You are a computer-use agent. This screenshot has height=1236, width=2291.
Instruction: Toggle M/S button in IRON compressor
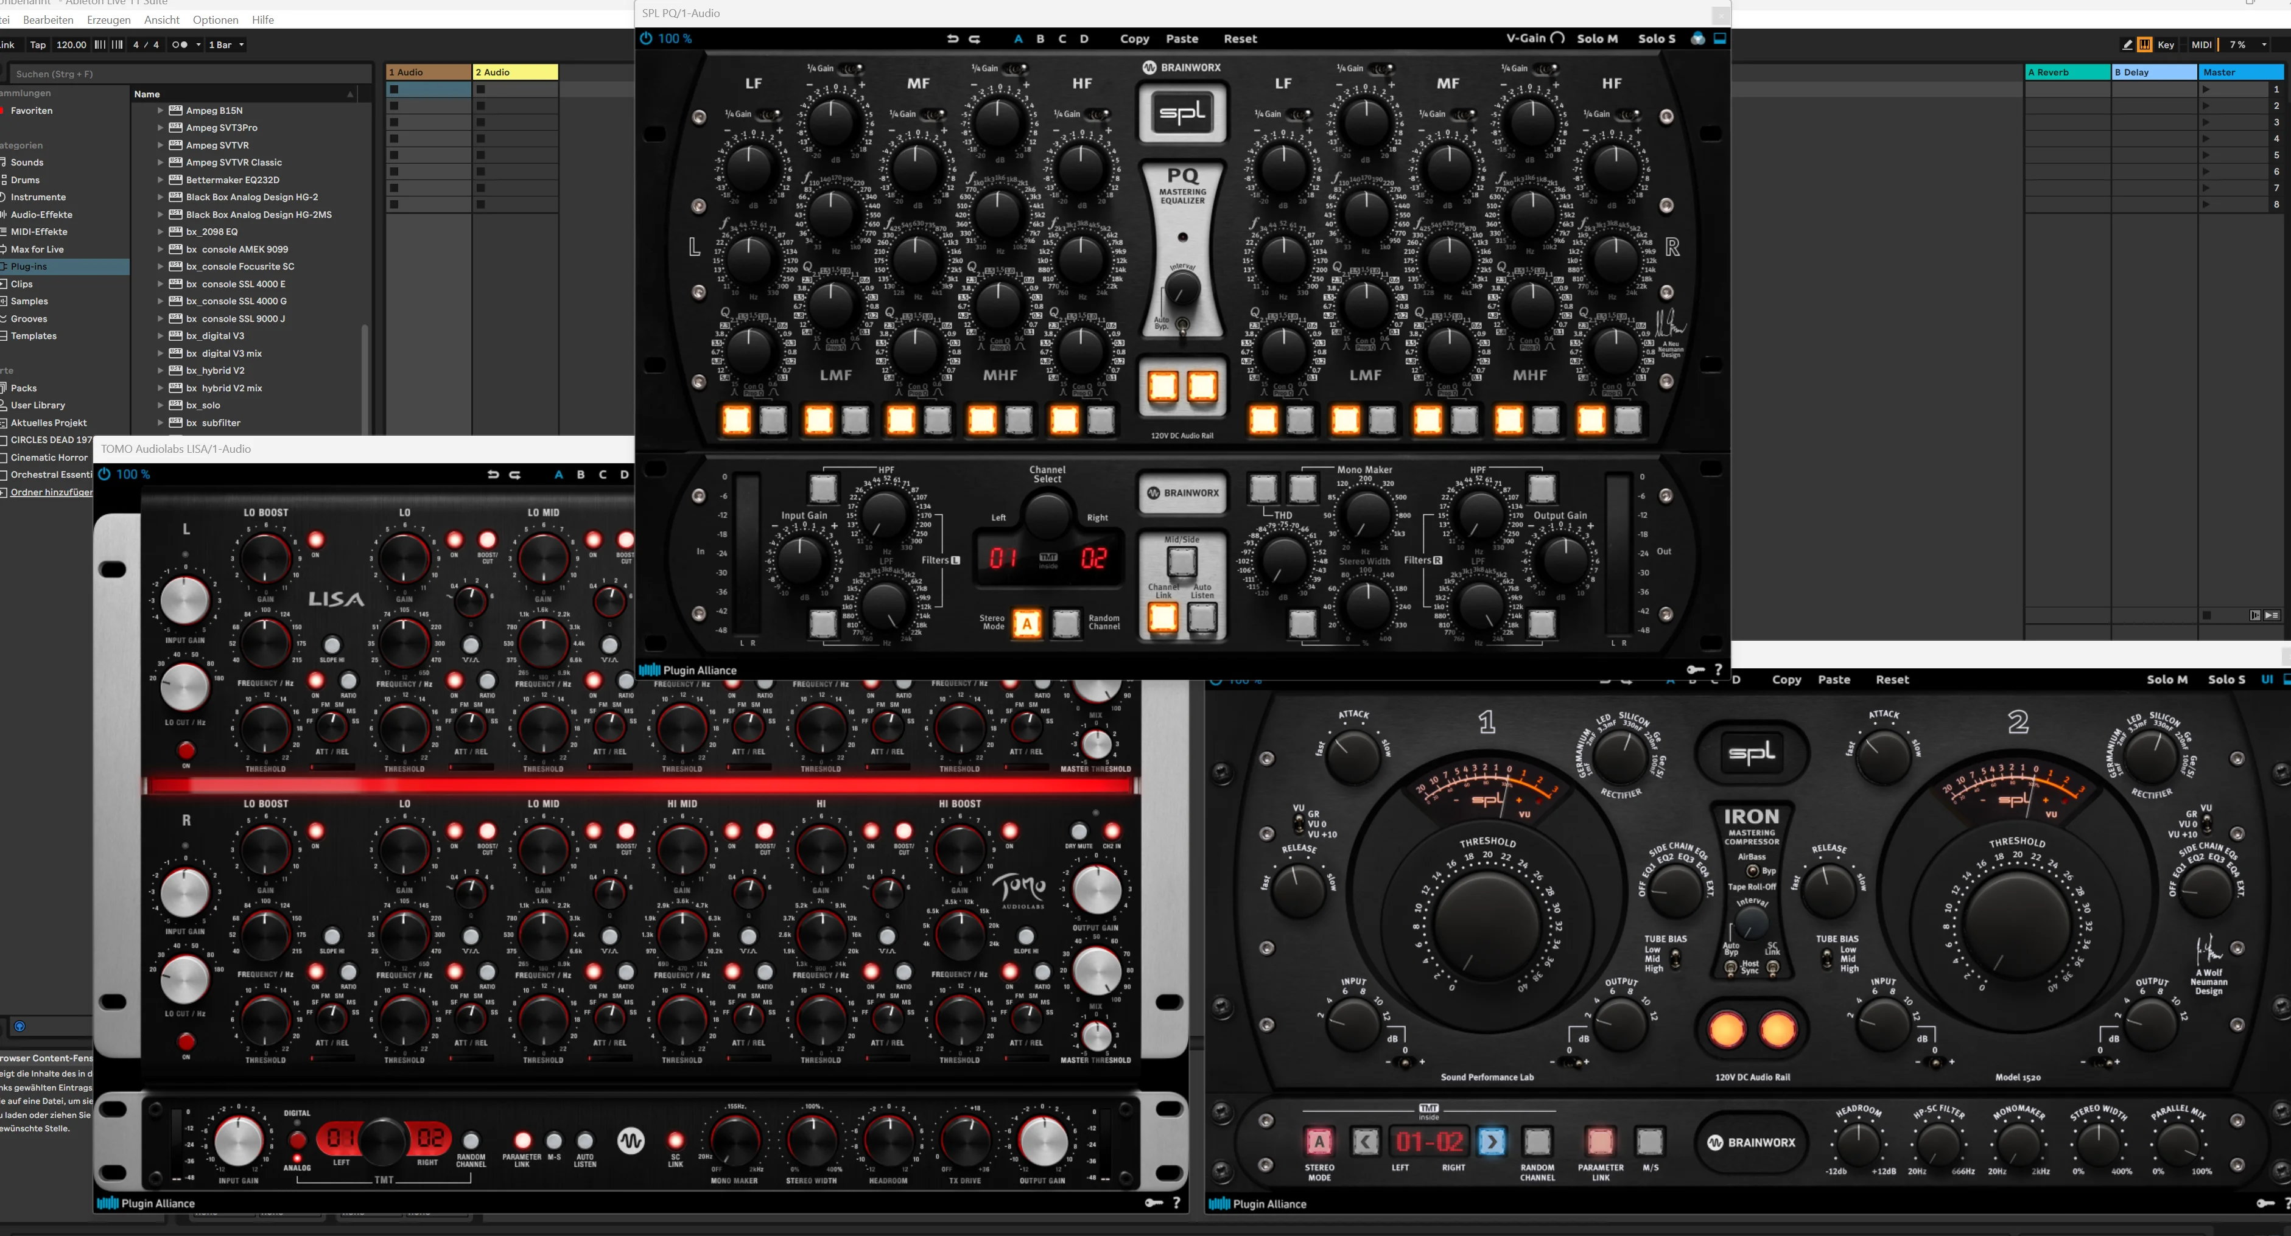pyautogui.click(x=1650, y=1141)
